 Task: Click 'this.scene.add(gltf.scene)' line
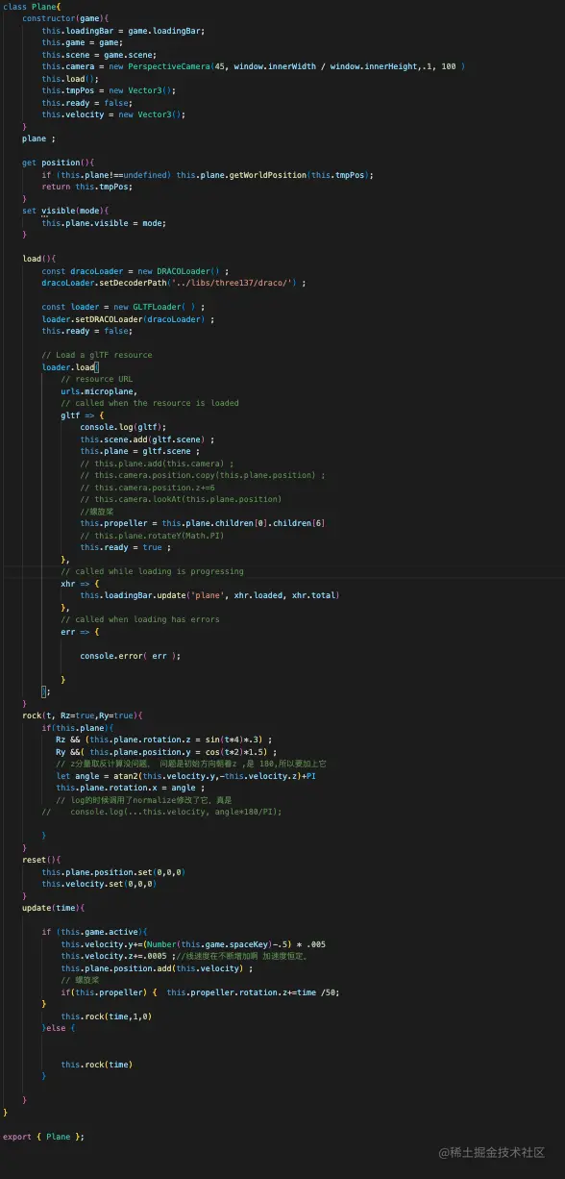[x=147, y=439]
